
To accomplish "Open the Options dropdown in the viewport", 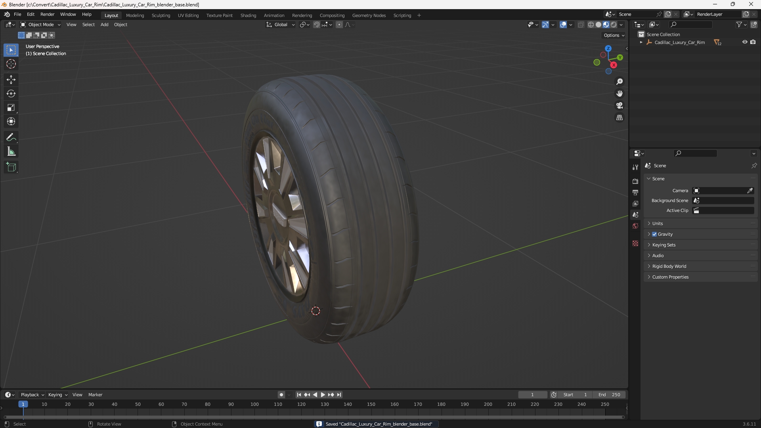I will [x=614, y=35].
